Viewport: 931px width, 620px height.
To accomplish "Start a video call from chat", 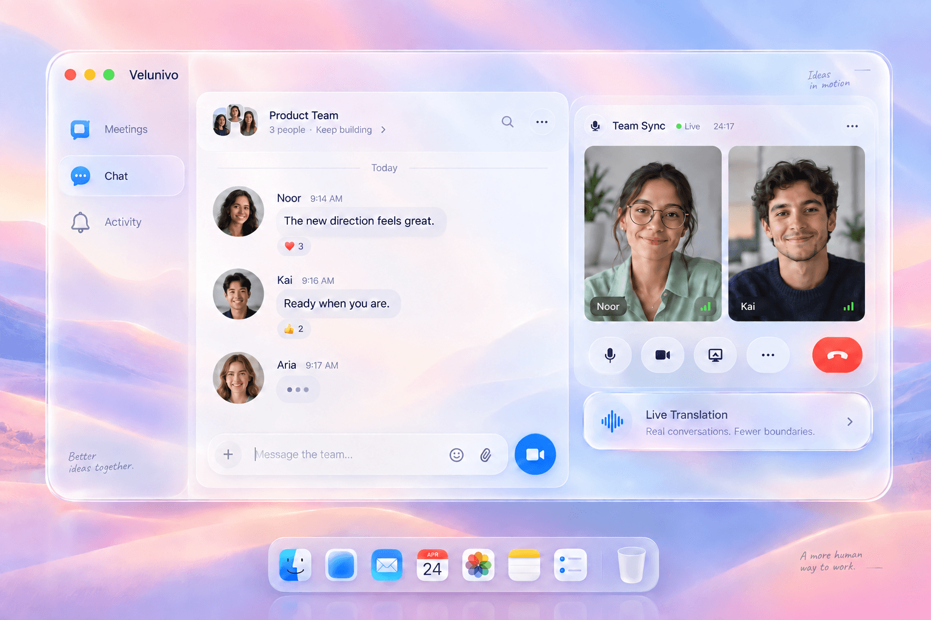I will [x=535, y=454].
